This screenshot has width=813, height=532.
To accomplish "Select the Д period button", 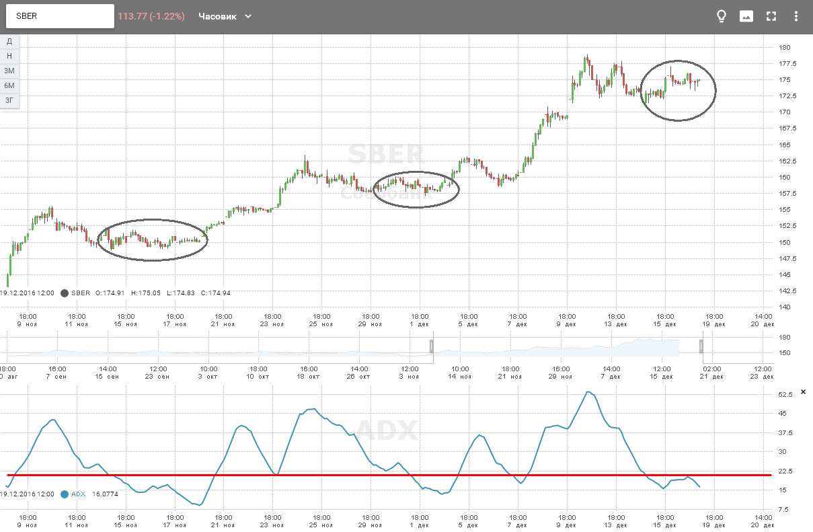I will point(9,41).
